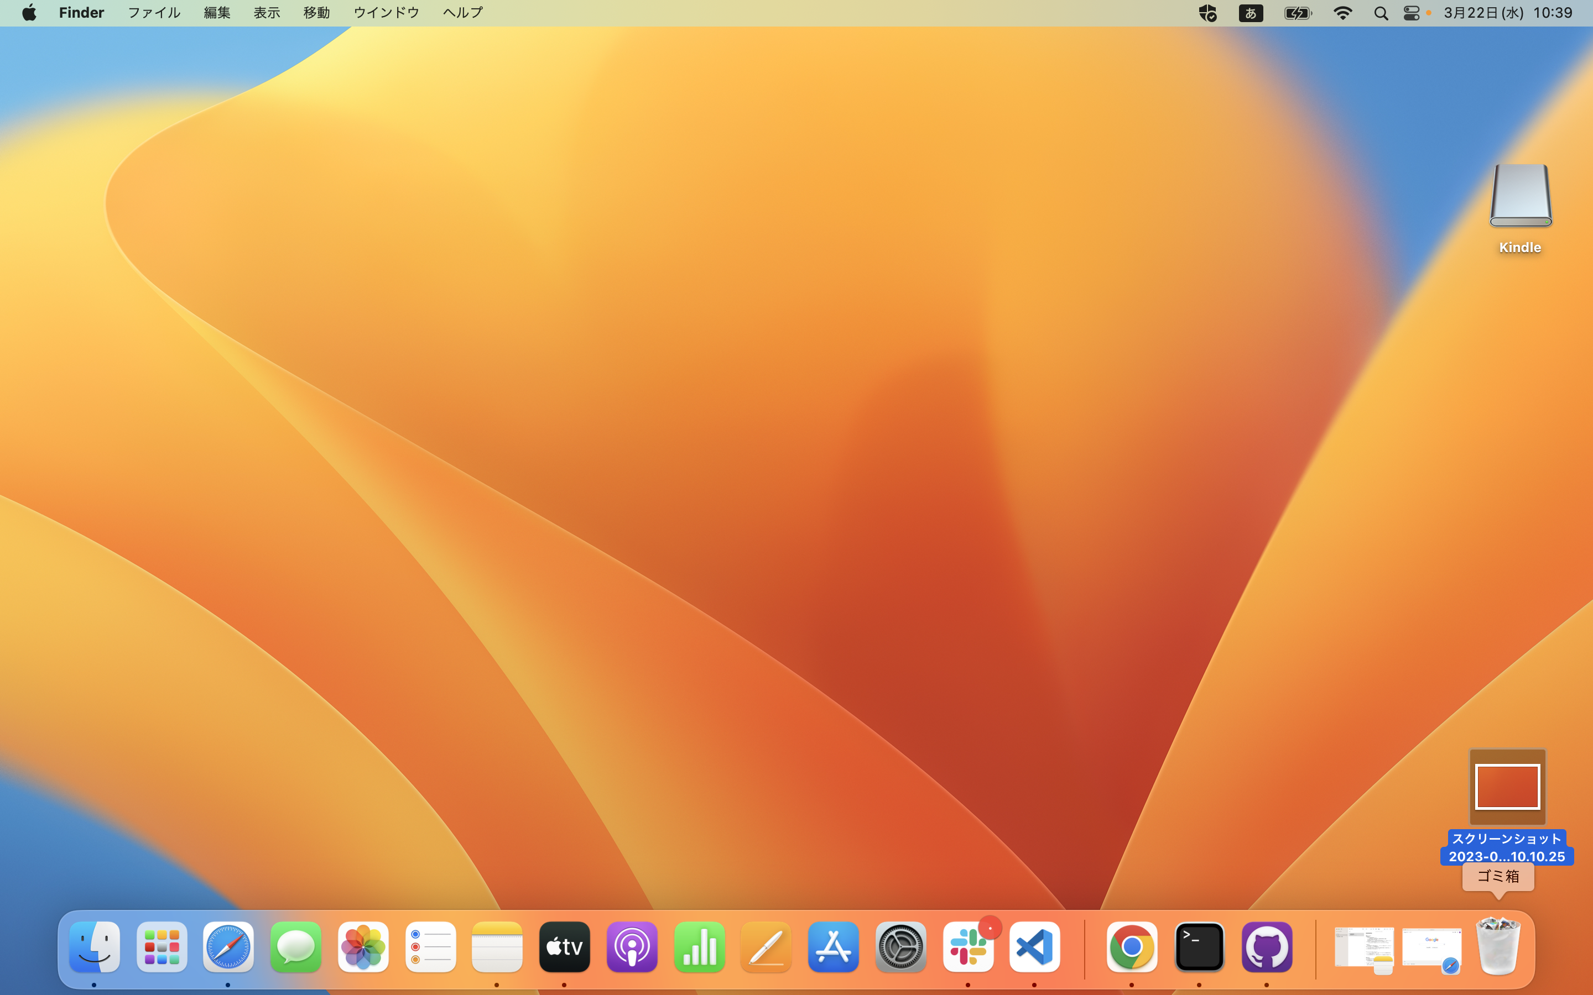The height and width of the screenshot is (995, 1593).
Task: Click the security shield menu bar icon
Action: tap(1207, 13)
